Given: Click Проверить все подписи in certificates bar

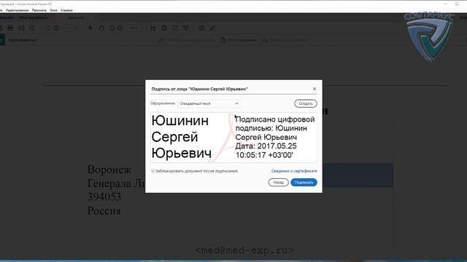Looking at the screenshot, I should 285,40.
